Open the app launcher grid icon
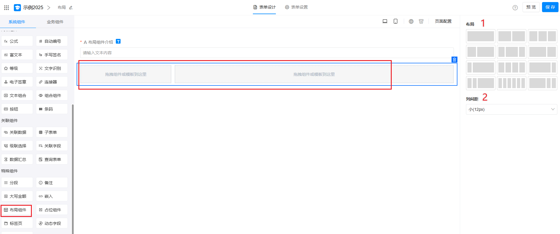 6,7
